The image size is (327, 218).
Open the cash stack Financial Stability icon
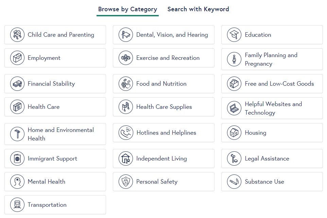pos(17,84)
